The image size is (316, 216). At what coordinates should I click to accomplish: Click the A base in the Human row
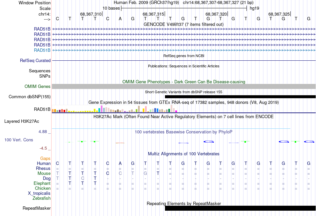(120, 163)
